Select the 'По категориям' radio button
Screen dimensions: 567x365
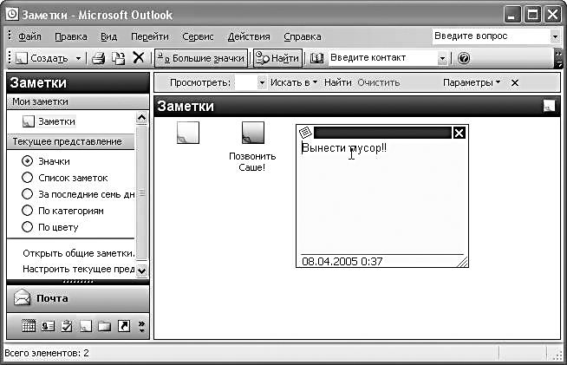[x=28, y=211]
